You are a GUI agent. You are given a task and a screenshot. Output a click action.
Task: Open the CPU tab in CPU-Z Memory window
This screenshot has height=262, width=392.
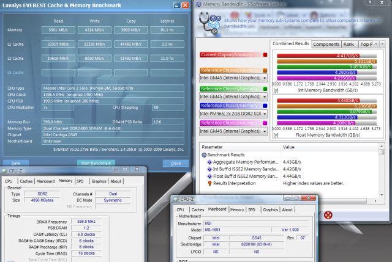click(x=9, y=181)
